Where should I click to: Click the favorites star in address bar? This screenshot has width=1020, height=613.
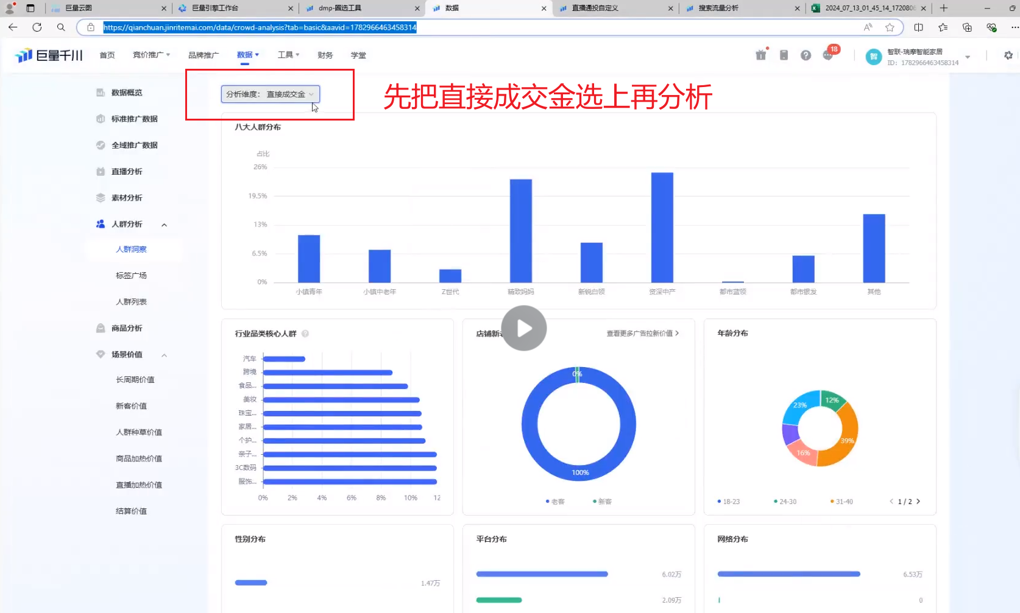(x=890, y=27)
